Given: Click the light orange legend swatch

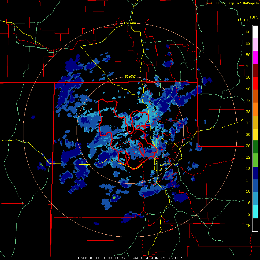Looking at the screenshot, I should point(255,109).
